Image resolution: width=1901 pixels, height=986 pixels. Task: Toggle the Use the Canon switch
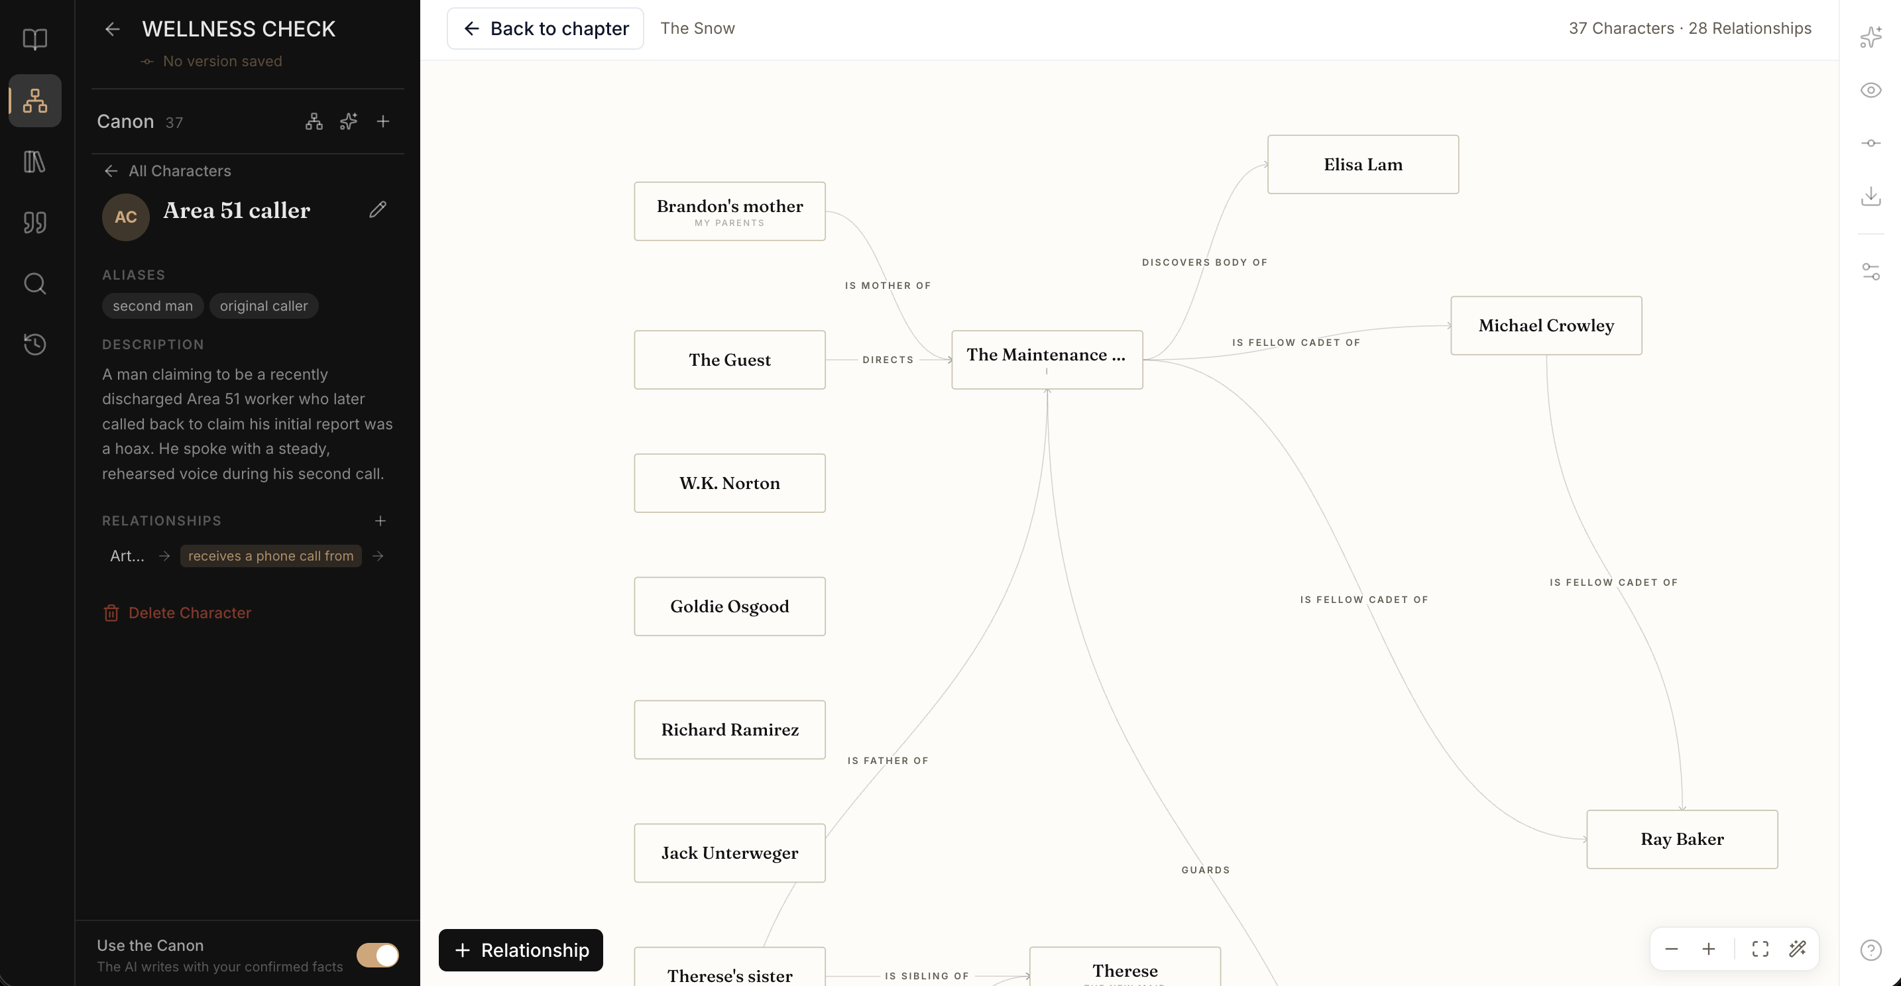pyautogui.click(x=378, y=955)
